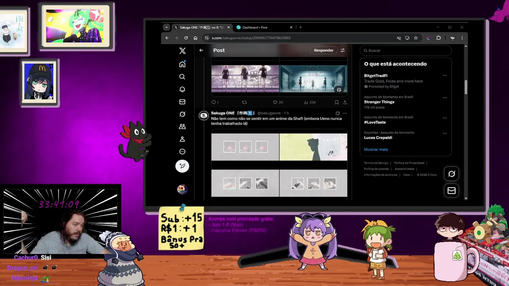Click the Responder button
Image resolution: width=509 pixels, height=286 pixels.
(x=324, y=50)
